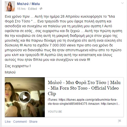Click the 'Μαλού' signature under the post
The width and height of the screenshot is (127, 127).
(x=10, y=72)
